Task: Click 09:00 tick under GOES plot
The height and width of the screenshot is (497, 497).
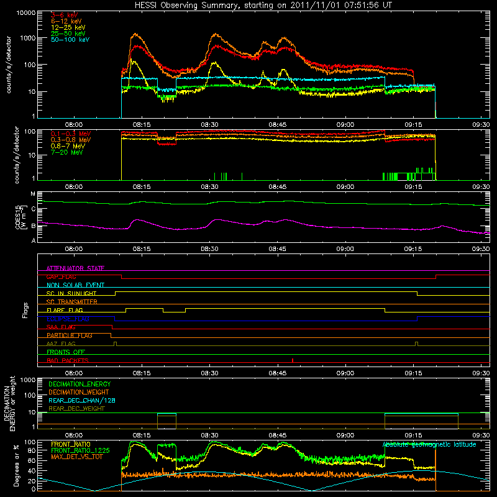Action: click(345, 249)
